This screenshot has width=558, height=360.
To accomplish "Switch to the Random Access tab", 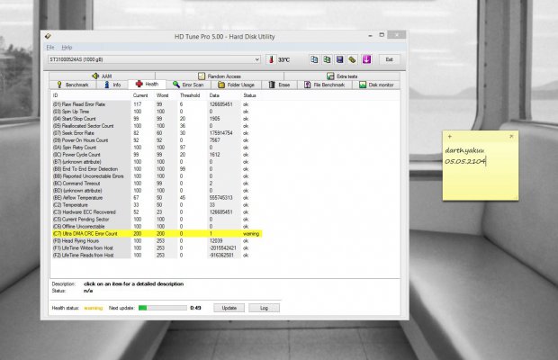I will (220, 76).
